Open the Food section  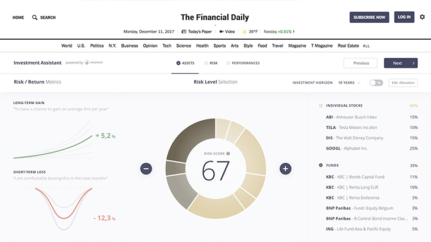[x=262, y=45]
